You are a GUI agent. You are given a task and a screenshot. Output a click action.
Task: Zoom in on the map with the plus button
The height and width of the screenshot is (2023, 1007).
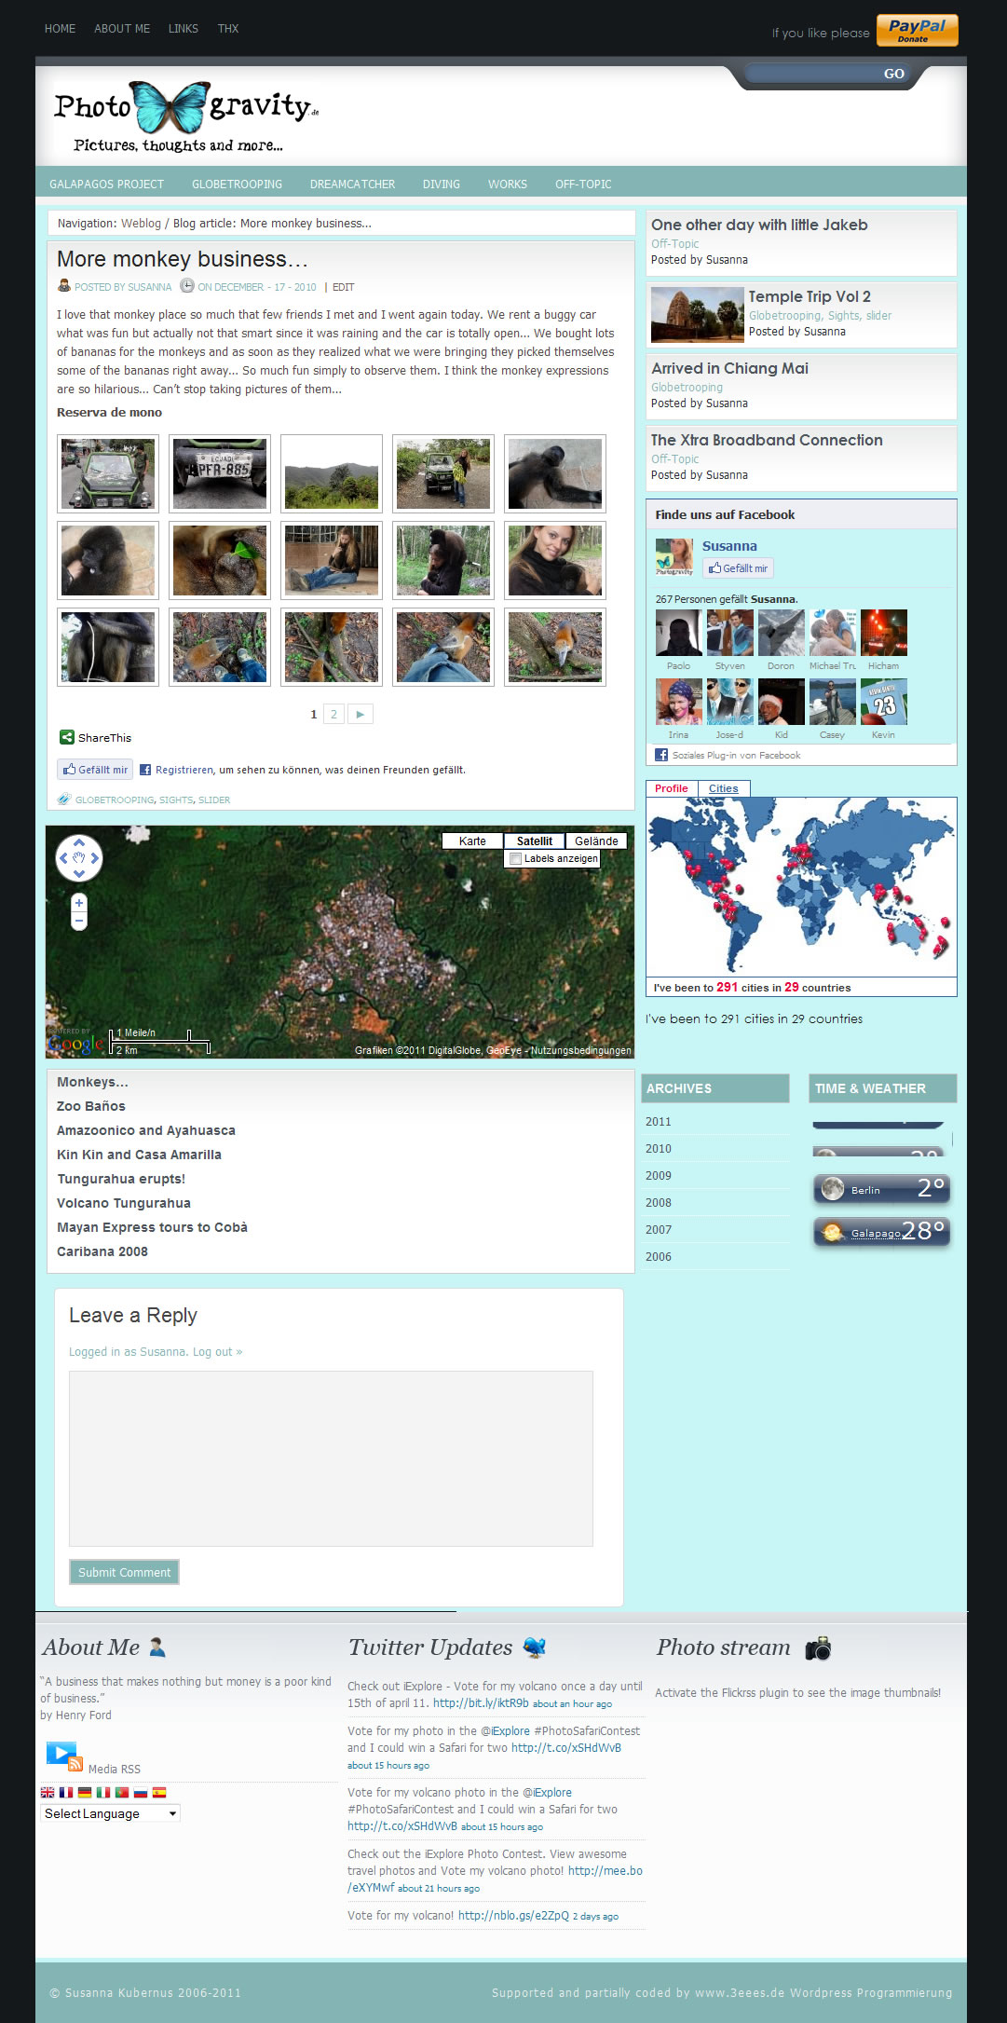click(79, 903)
